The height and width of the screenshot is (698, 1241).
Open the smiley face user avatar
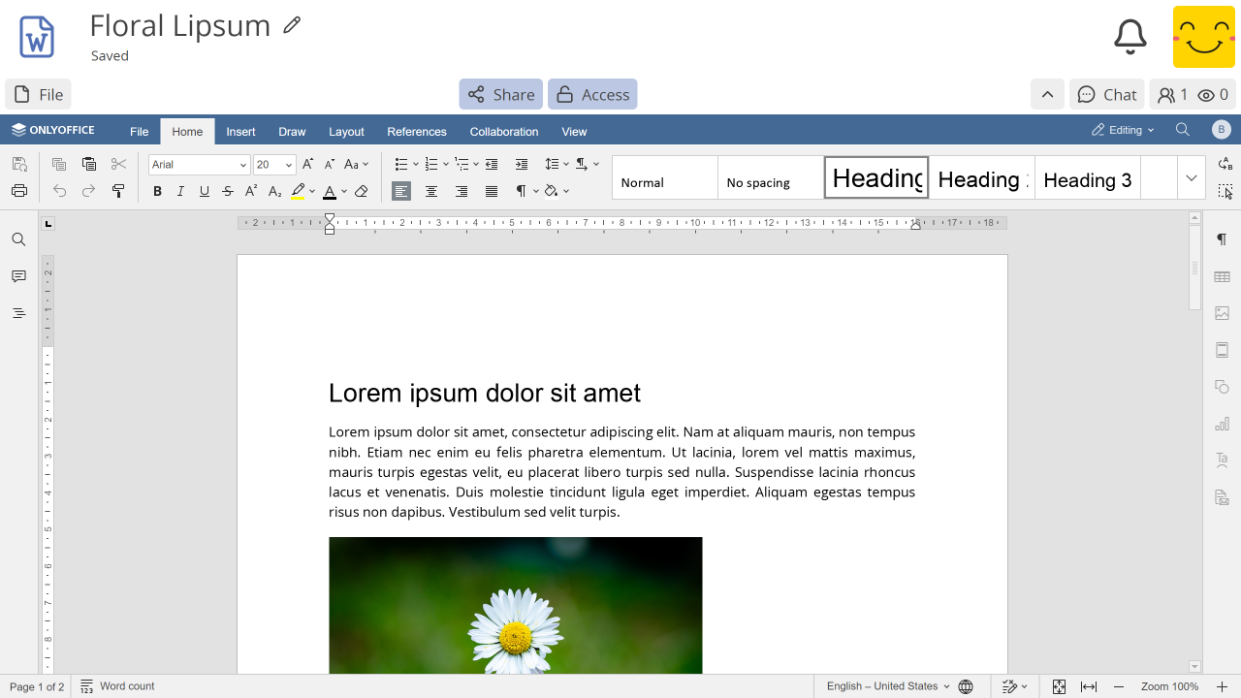coord(1204,37)
